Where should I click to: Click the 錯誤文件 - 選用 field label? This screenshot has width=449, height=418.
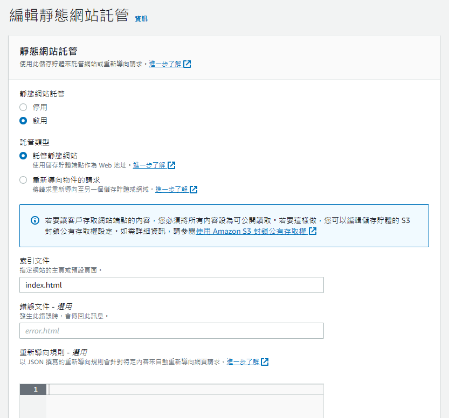(46, 306)
